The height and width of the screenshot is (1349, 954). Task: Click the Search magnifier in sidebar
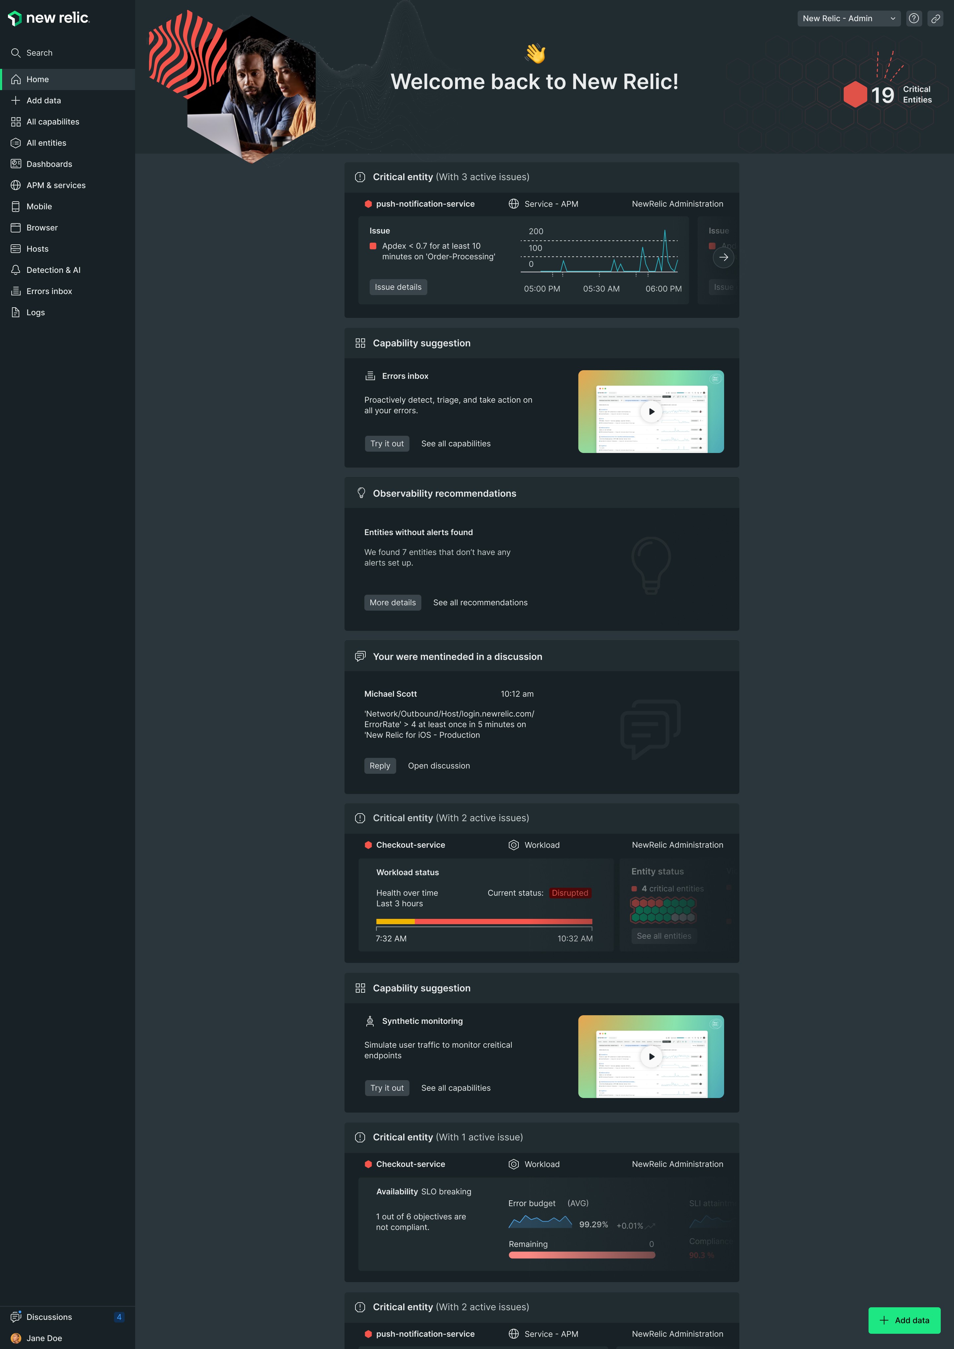point(16,53)
